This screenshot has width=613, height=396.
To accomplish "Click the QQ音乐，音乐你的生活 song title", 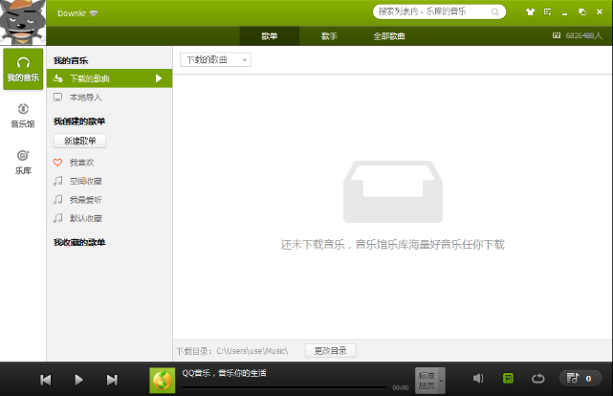I will 224,373.
